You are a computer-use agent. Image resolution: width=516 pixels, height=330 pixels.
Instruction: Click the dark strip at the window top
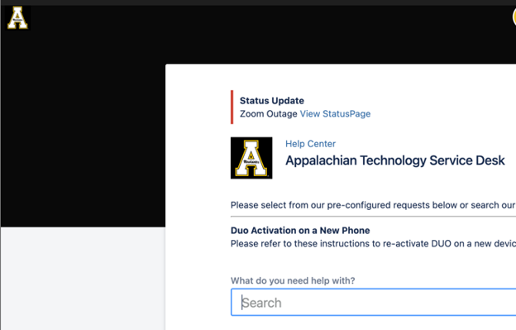(258, 2)
